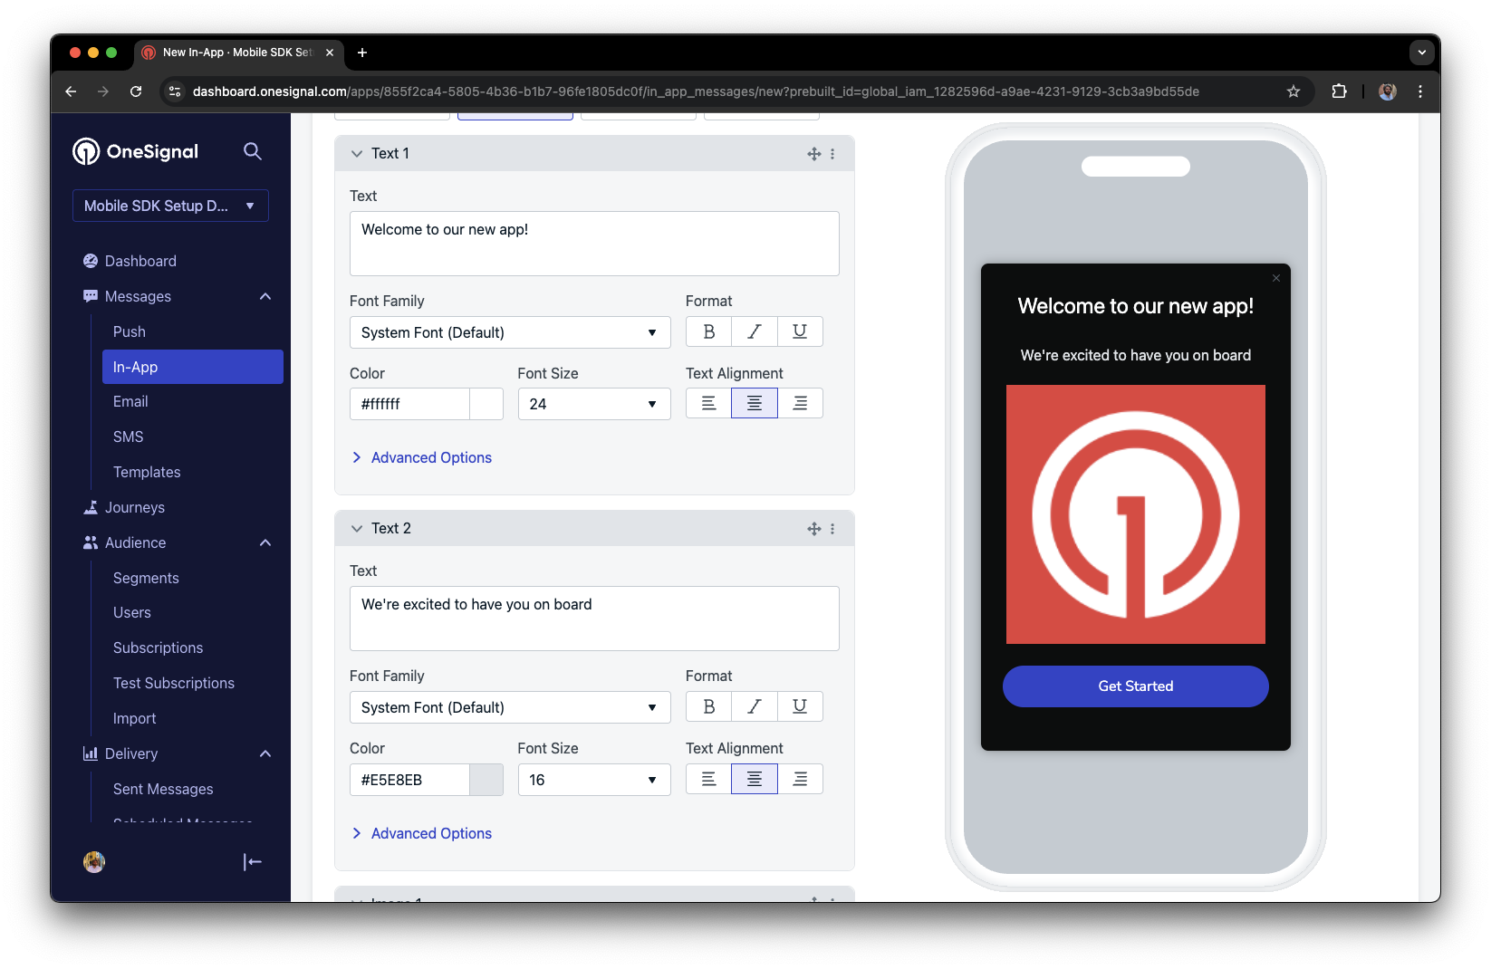
Task: Toggle Underline format for Text 2
Action: (800, 706)
